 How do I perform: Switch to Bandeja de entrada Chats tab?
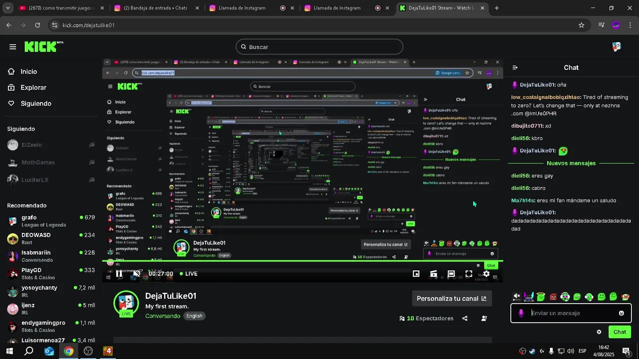point(156,8)
